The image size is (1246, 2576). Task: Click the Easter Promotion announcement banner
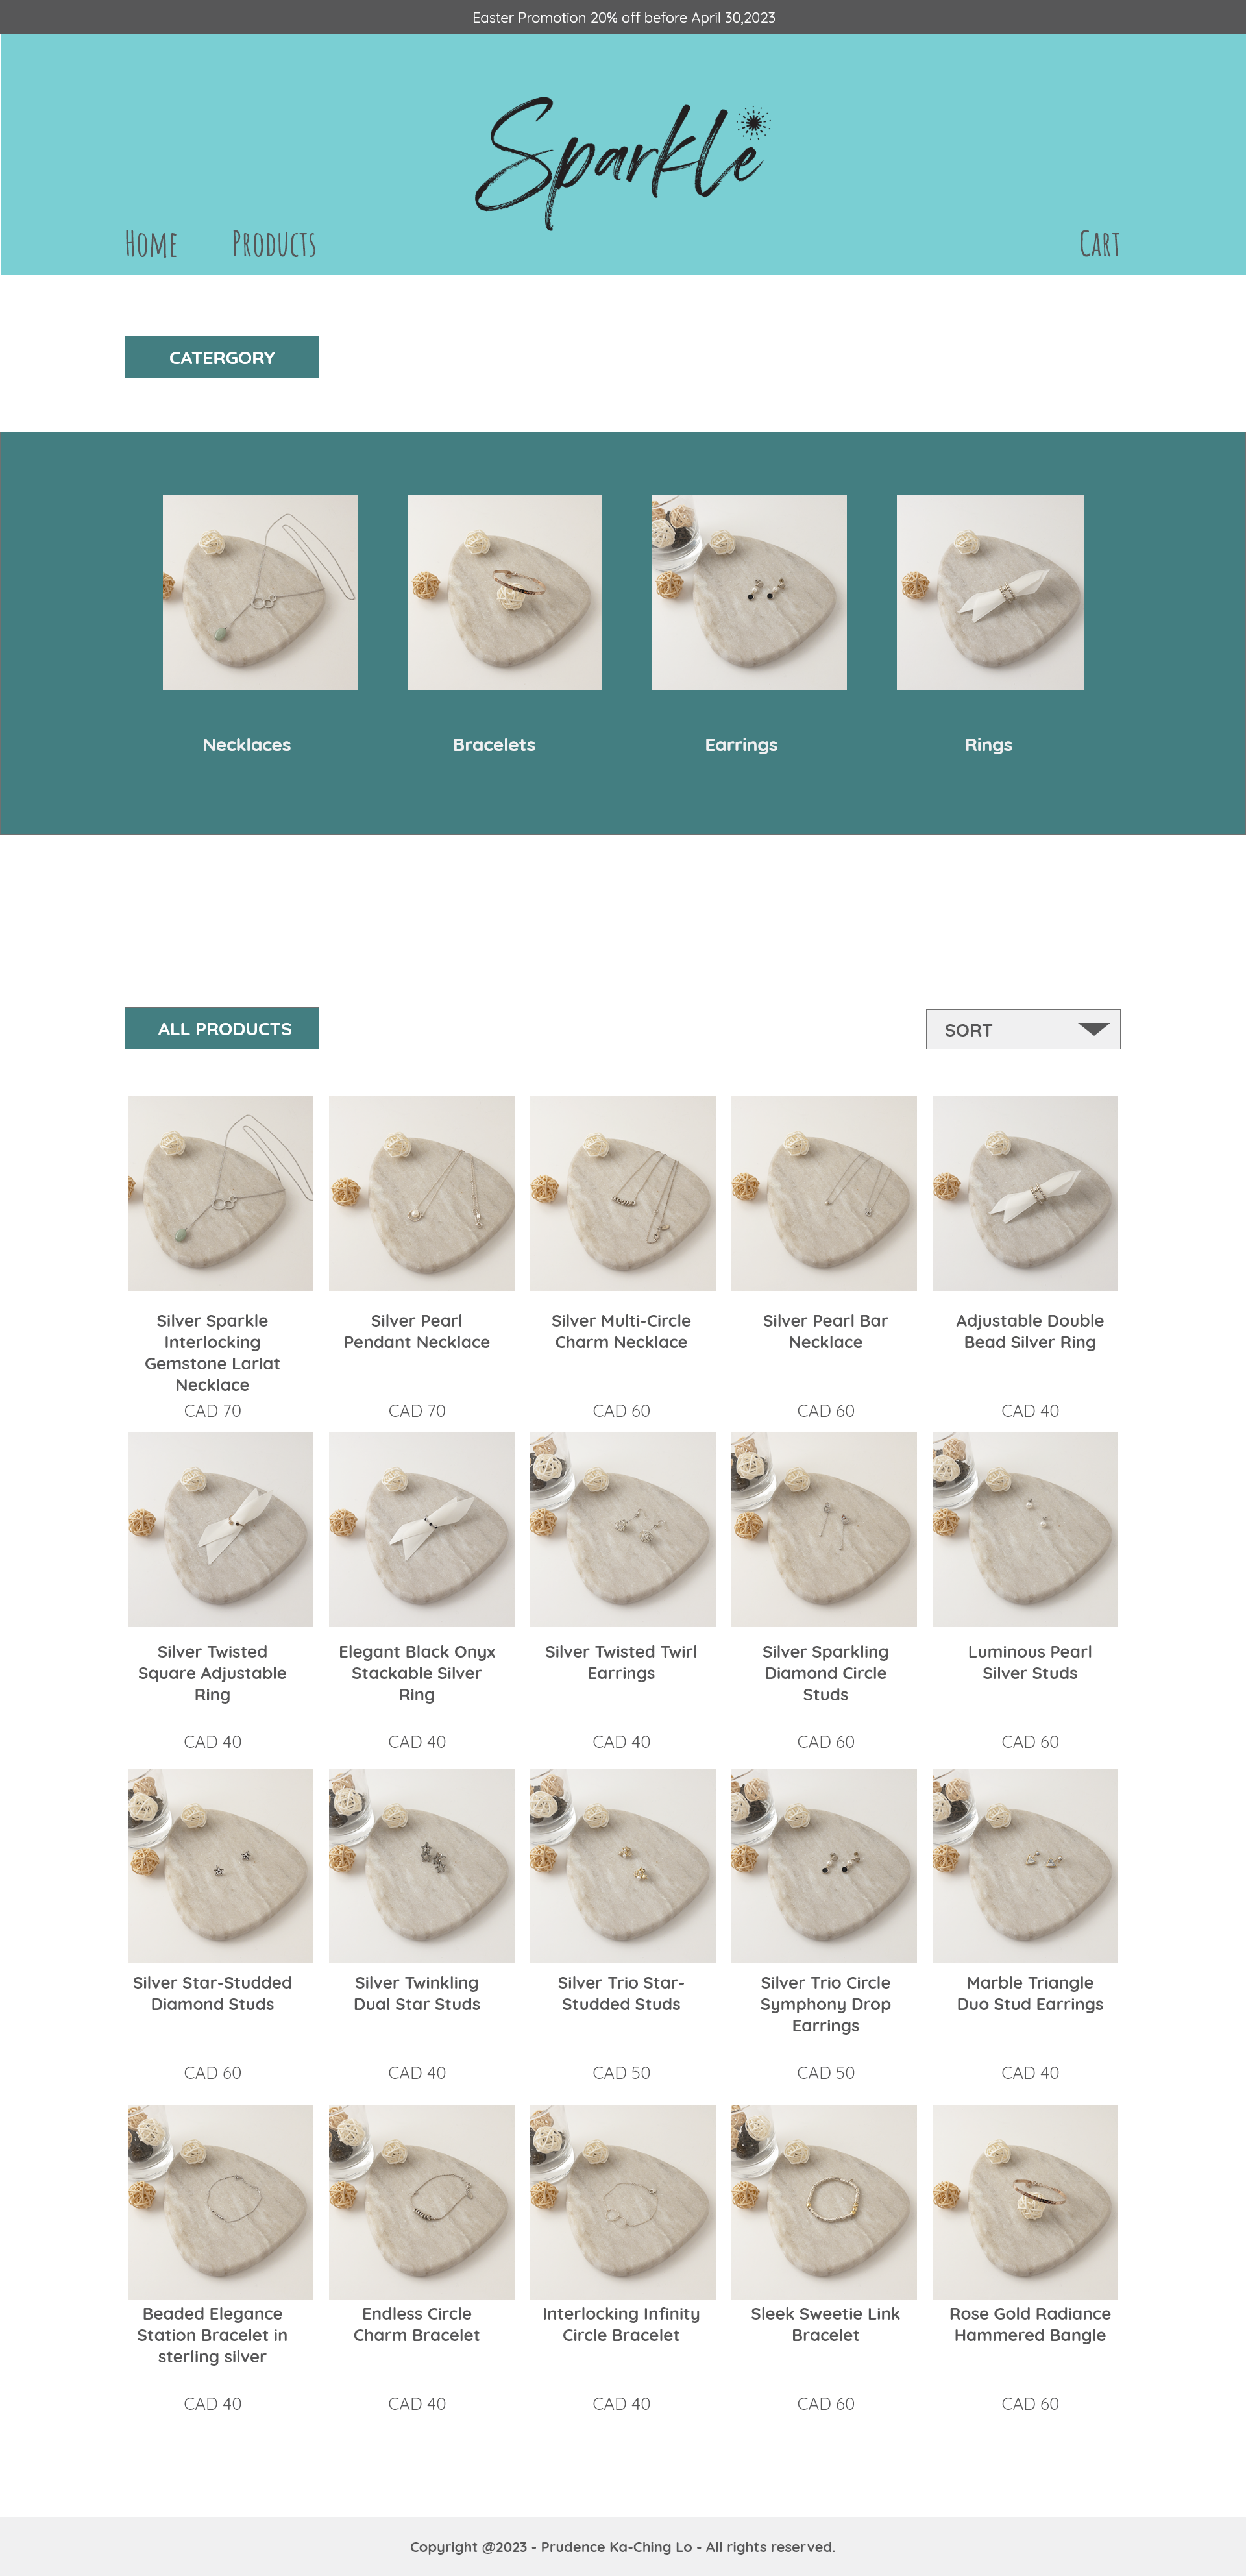623,17
